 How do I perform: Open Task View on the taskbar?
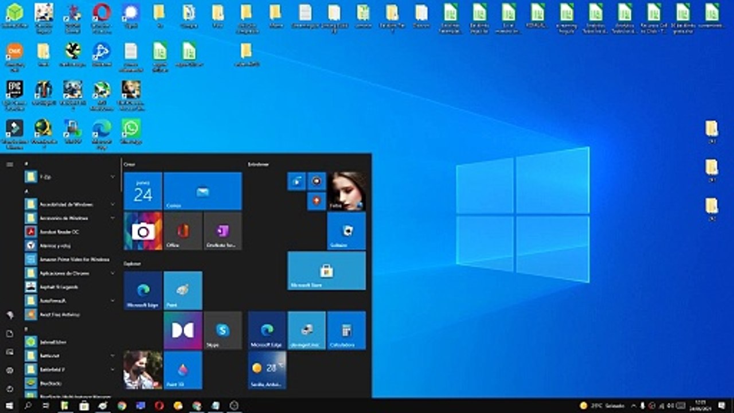[x=46, y=406]
